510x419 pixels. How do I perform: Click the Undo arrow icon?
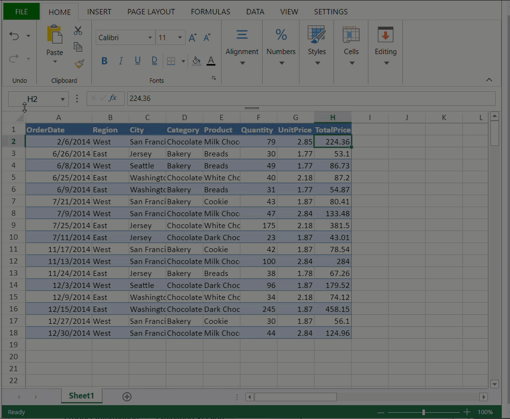pos(14,36)
